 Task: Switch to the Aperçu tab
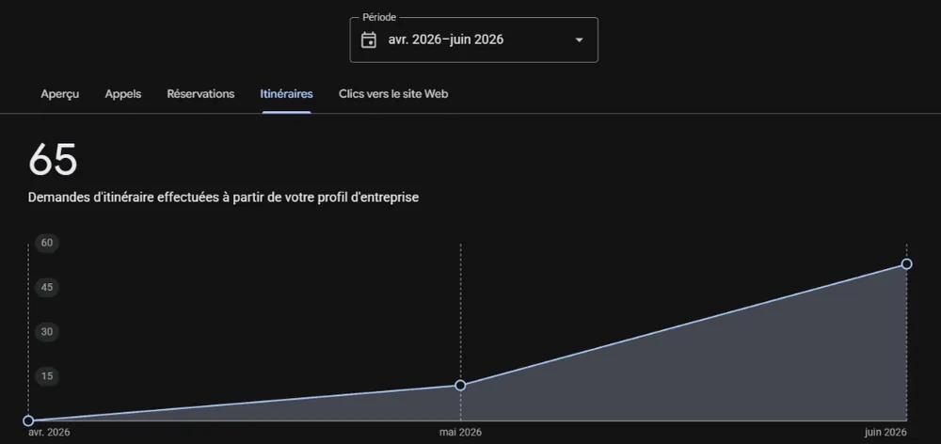coord(60,94)
